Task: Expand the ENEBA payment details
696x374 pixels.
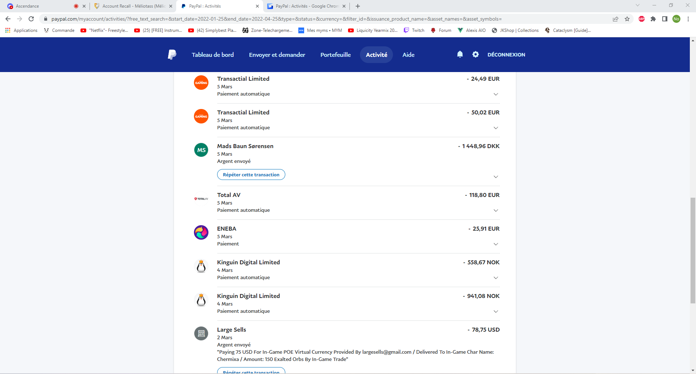Action: pyautogui.click(x=496, y=244)
